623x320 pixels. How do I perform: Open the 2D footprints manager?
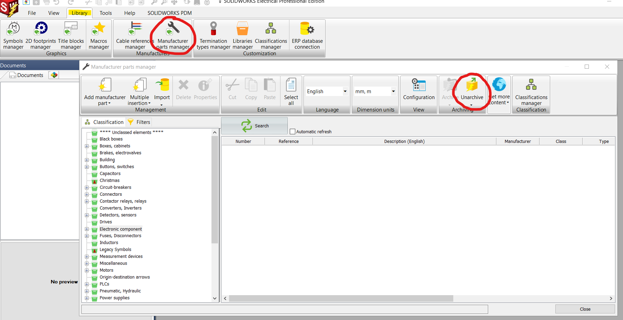[41, 36]
